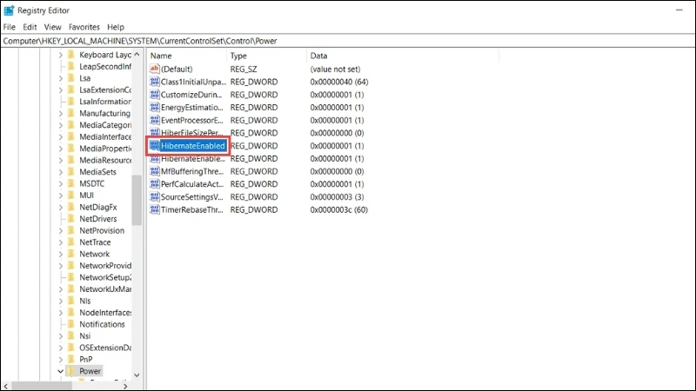The image size is (696, 391).
Task: Click the registry path address bar
Action: coord(348,41)
